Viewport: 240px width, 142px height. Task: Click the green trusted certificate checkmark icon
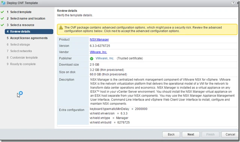point(92,59)
